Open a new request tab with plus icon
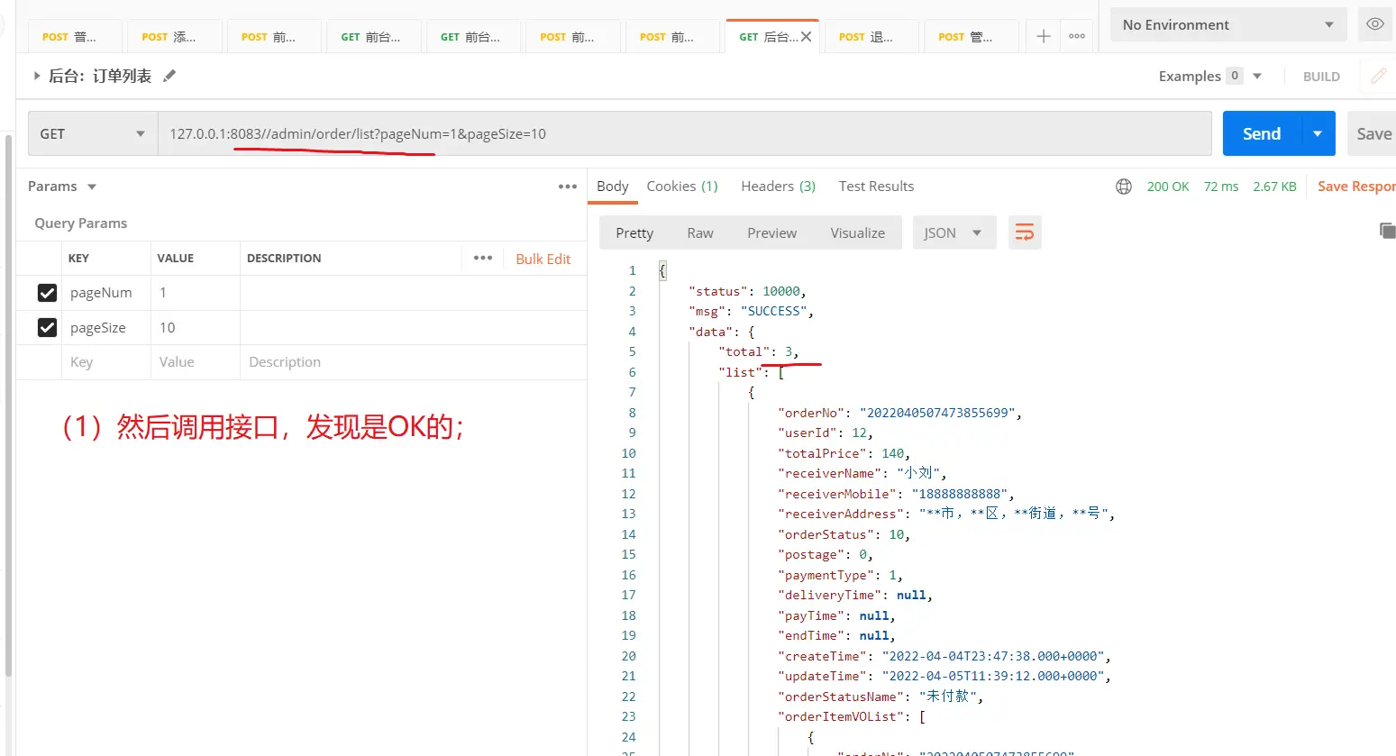The height and width of the screenshot is (756, 1396). point(1043,36)
